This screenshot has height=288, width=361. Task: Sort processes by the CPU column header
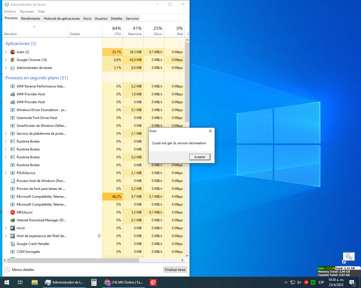click(x=113, y=31)
